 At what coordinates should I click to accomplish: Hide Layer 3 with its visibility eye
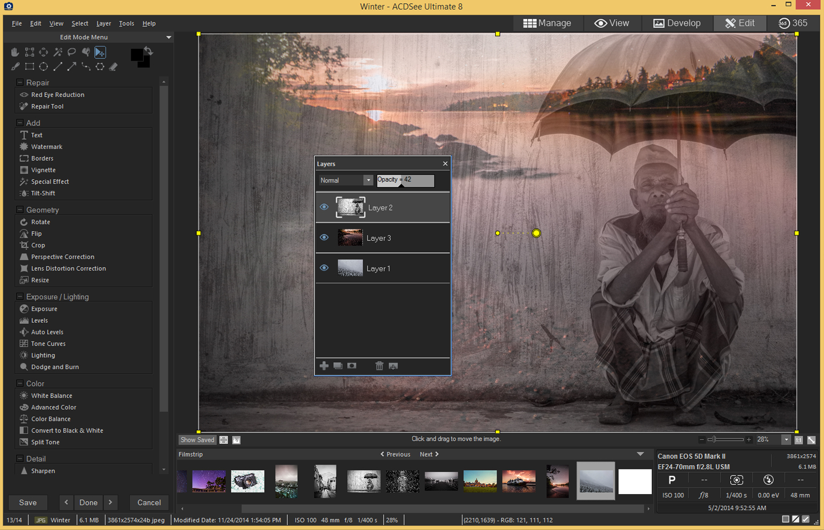324,237
